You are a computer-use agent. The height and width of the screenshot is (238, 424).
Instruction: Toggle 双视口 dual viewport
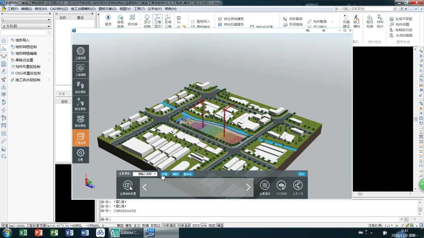coord(155,225)
